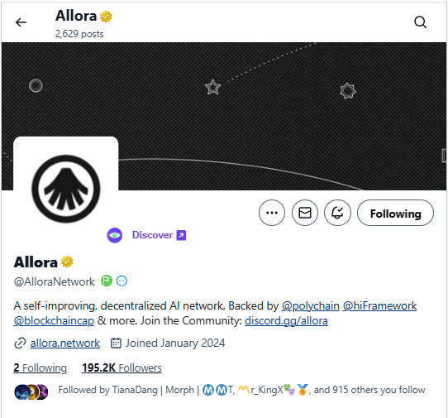
Task: Open followers you know avatars
Action: (x=31, y=392)
